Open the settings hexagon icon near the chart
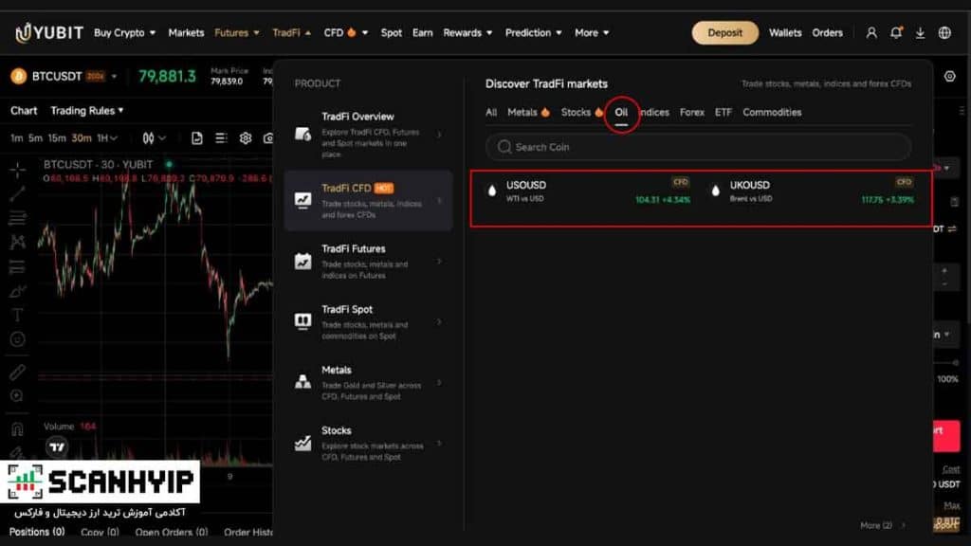 pyautogui.click(x=949, y=76)
